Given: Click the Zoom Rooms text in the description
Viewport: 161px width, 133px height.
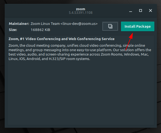Looking at the screenshot, I should (112, 54).
